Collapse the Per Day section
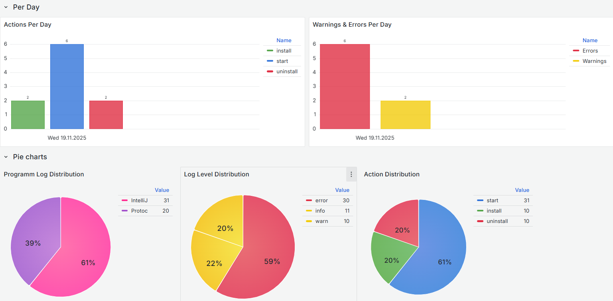 pos(6,7)
